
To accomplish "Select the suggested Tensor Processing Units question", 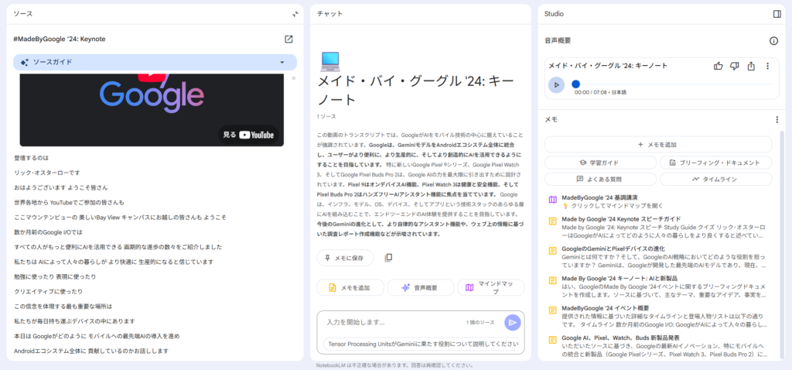I will pyautogui.click(x=421, y=344).
